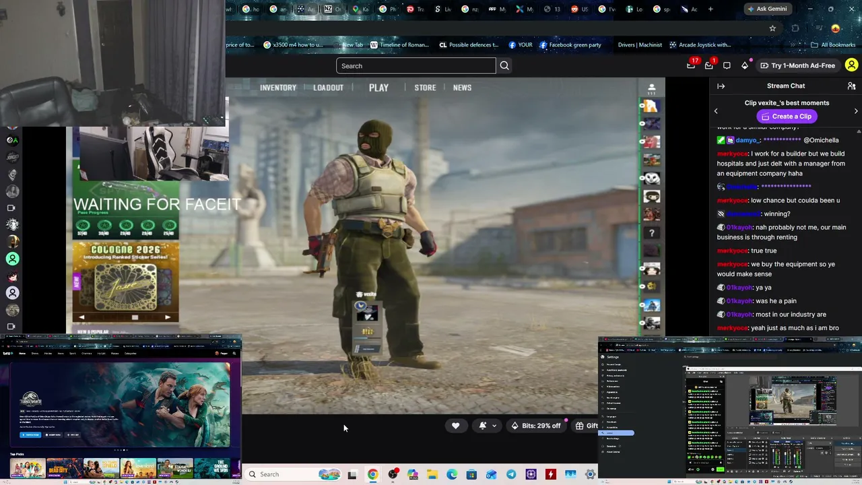
Task: Expand notification settings dropdown arrow beside bell
Action: (494, 426)
